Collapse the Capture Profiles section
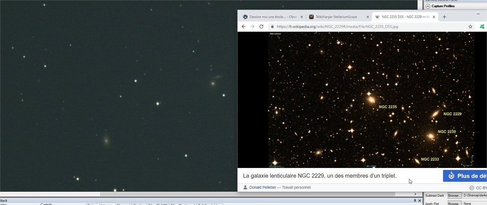 pos(428,6)
